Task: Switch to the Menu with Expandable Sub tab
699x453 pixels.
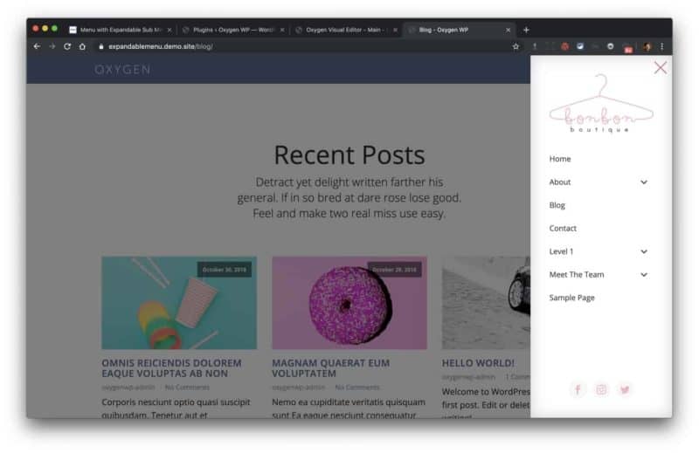Action: 121,30
